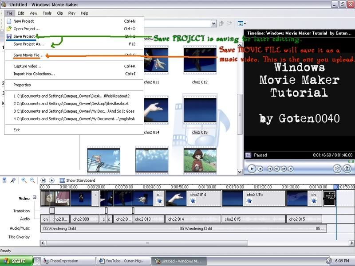Go up one level in collections
Screen dimensions: 355x266
(221, 23)
